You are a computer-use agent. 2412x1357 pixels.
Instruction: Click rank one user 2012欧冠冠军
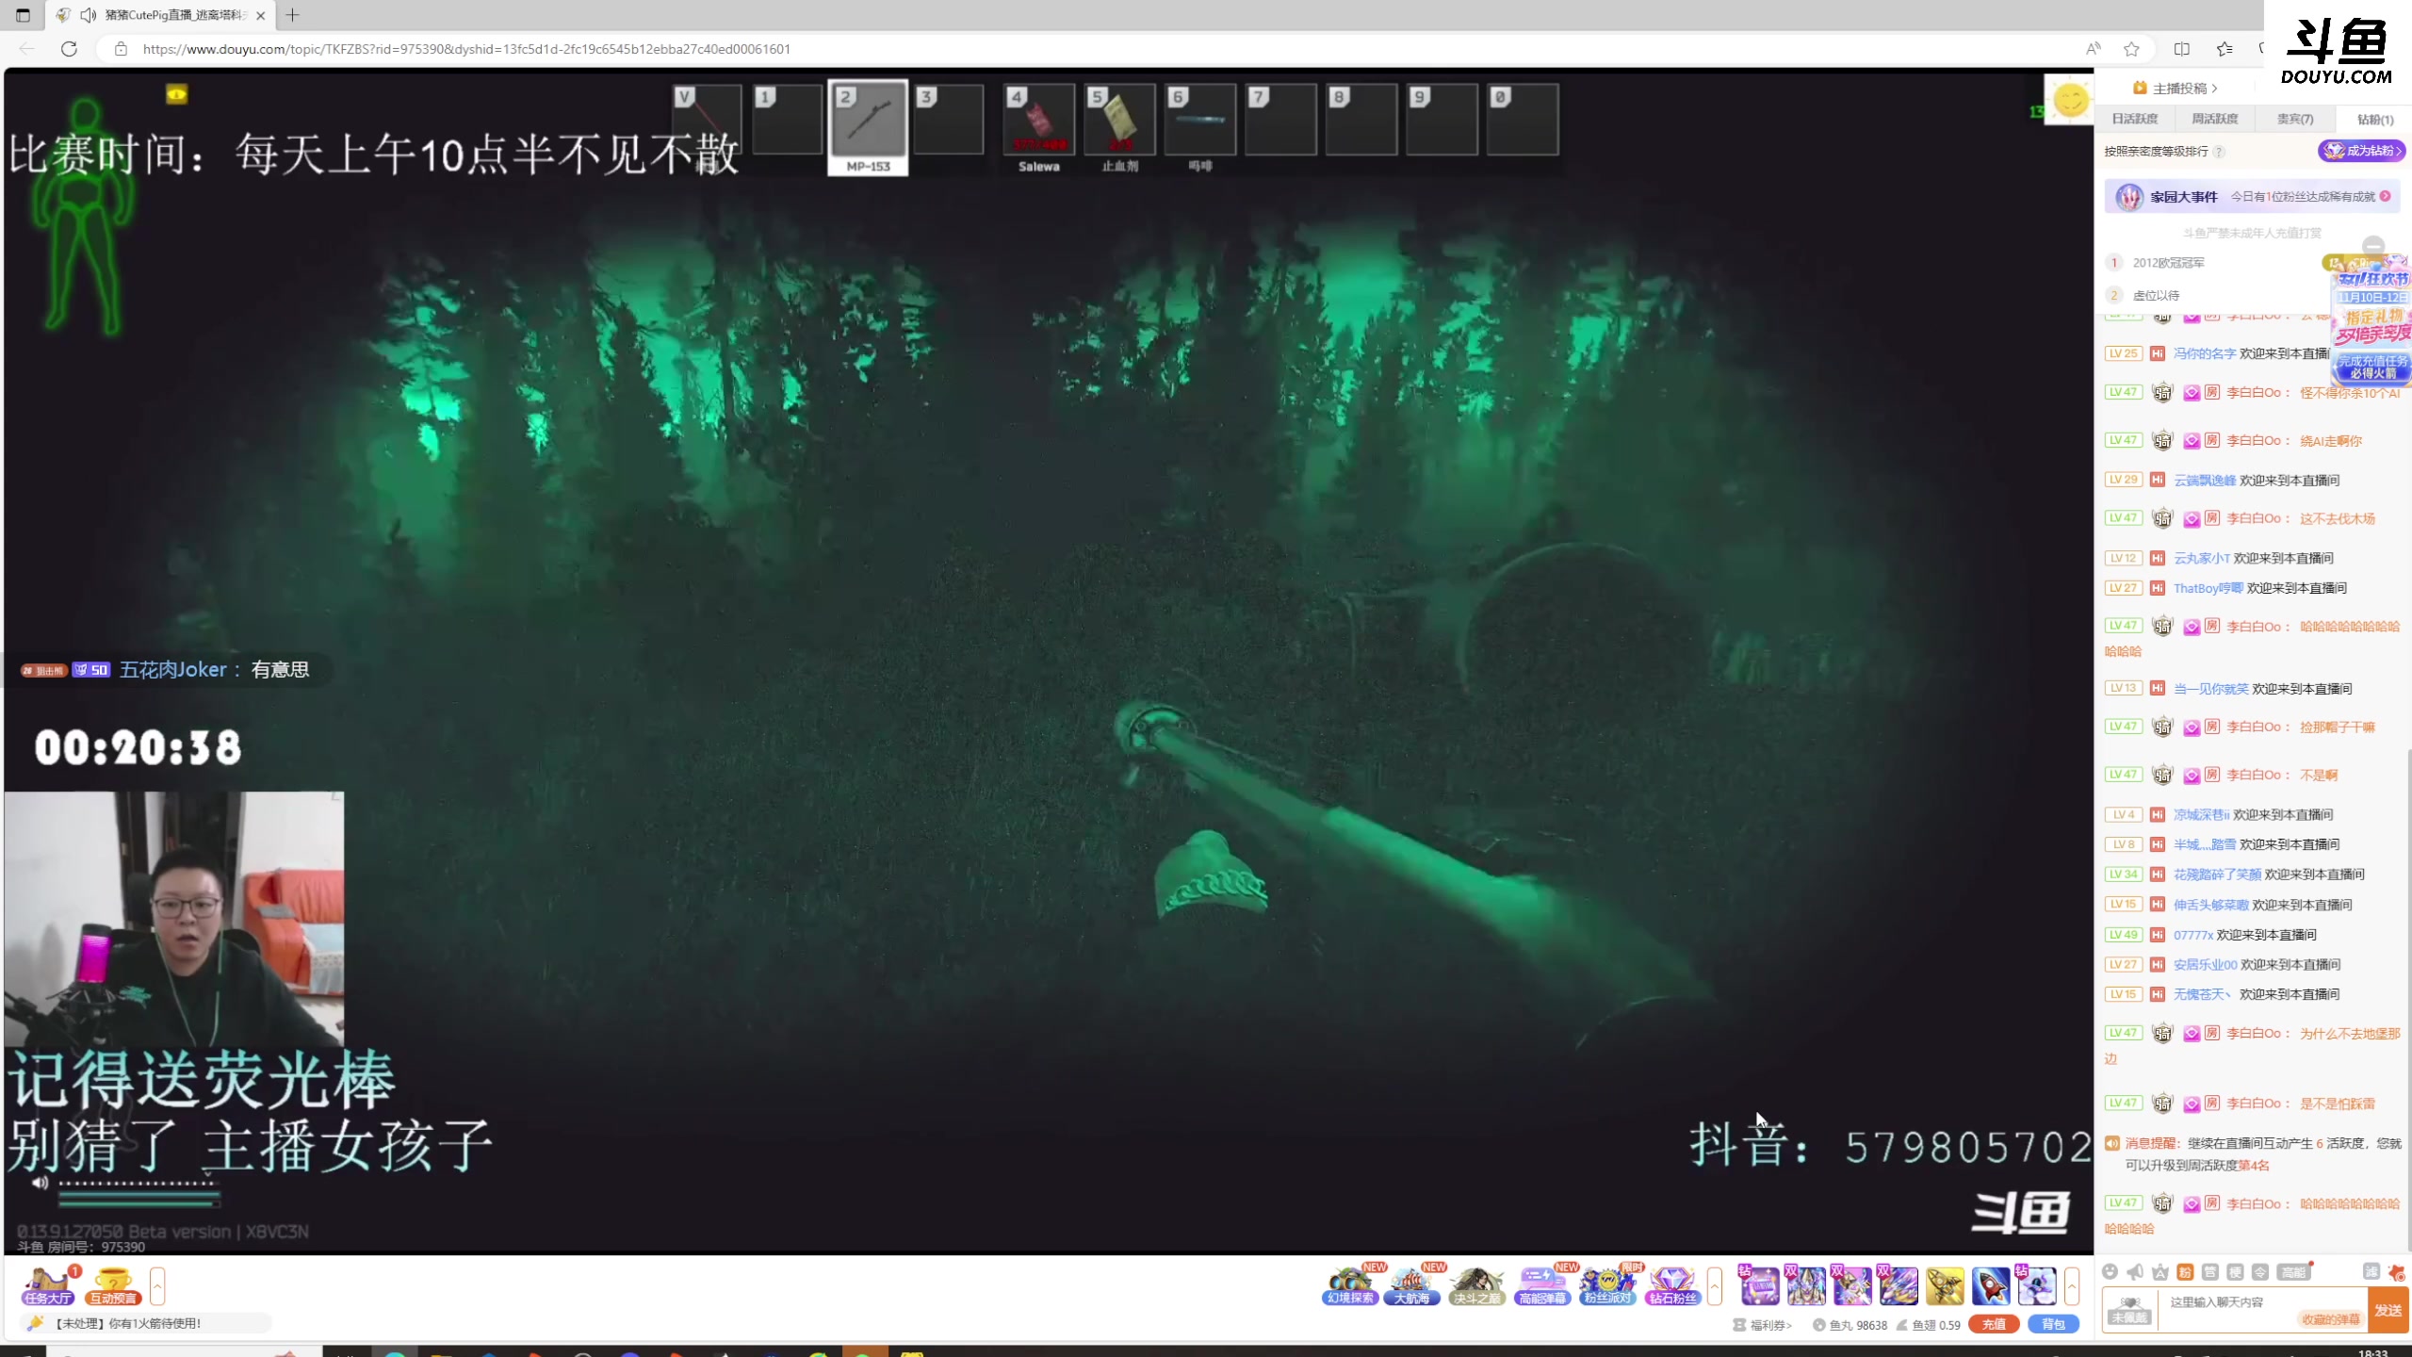2168,263
